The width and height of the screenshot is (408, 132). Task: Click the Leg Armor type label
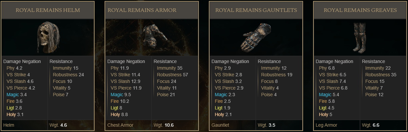[x=326, y=125]
